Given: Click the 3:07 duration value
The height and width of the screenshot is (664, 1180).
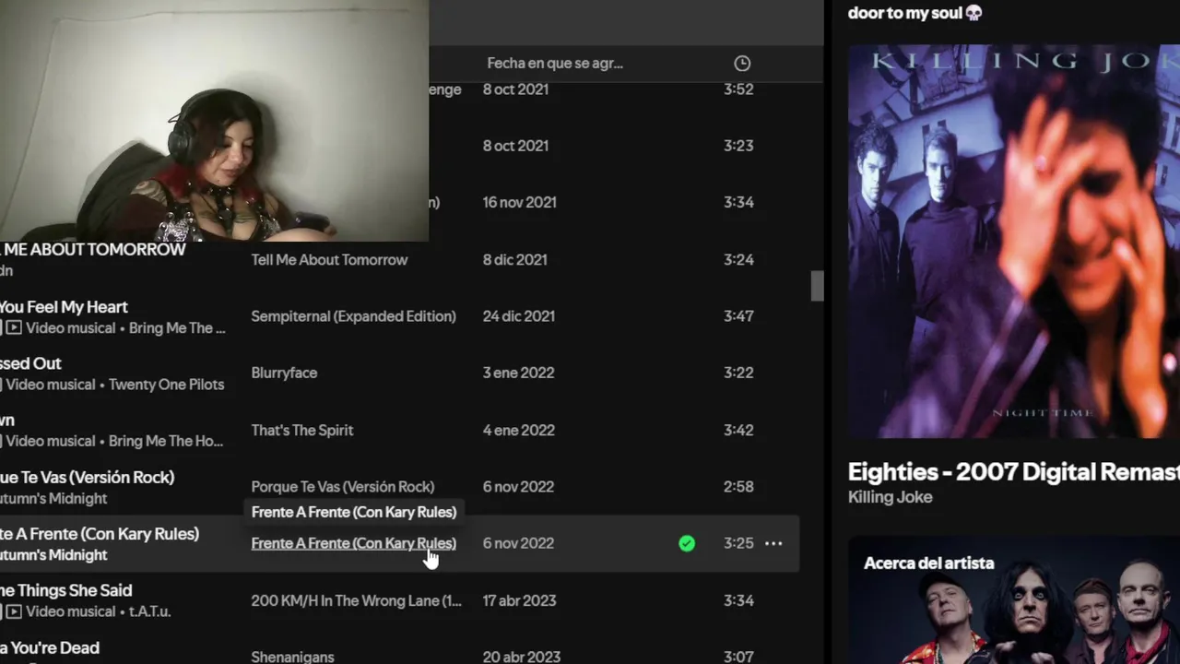Looking at the screenshot, I should click(738, 657).
